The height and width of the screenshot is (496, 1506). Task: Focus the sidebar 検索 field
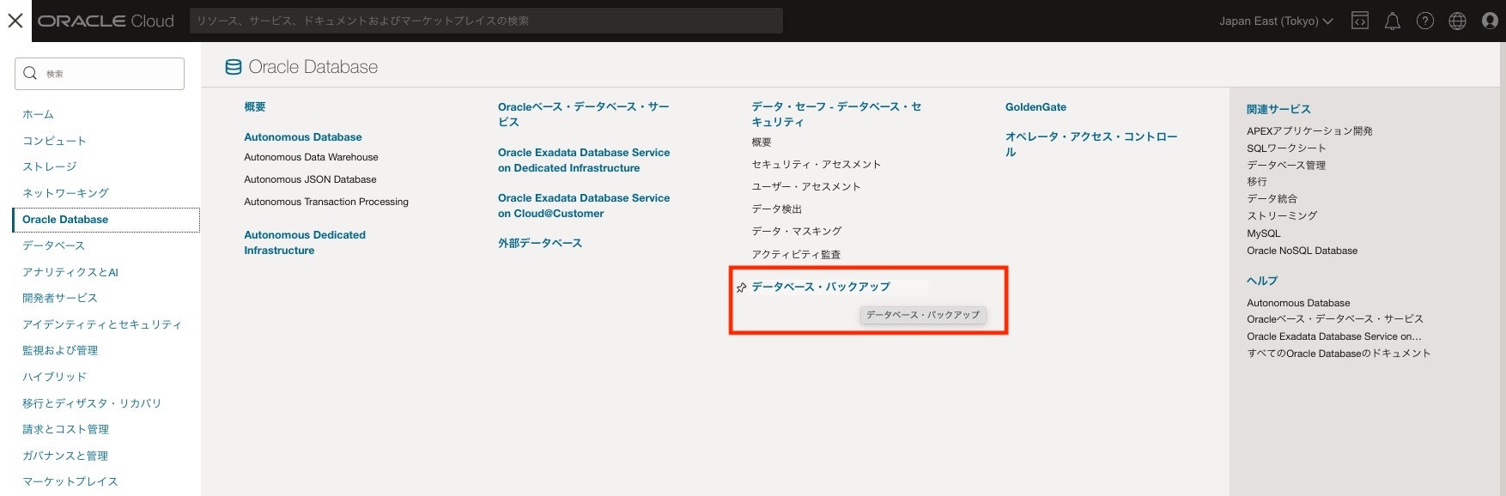[x=100, y=74]
